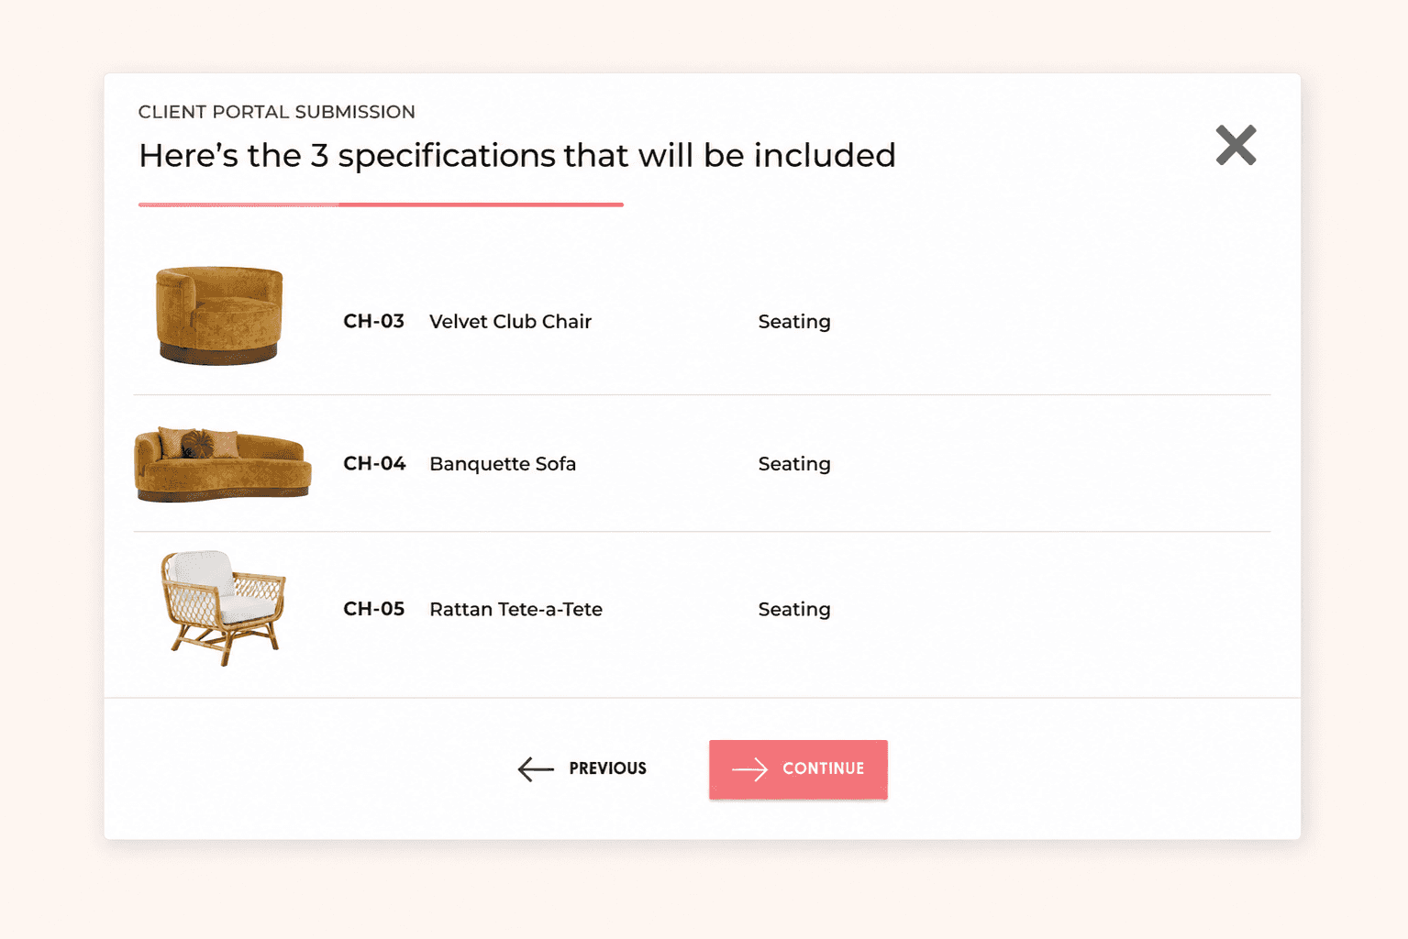
Task: Open the Banquette Sofa thumbnail image
Action: click(223, 464)
